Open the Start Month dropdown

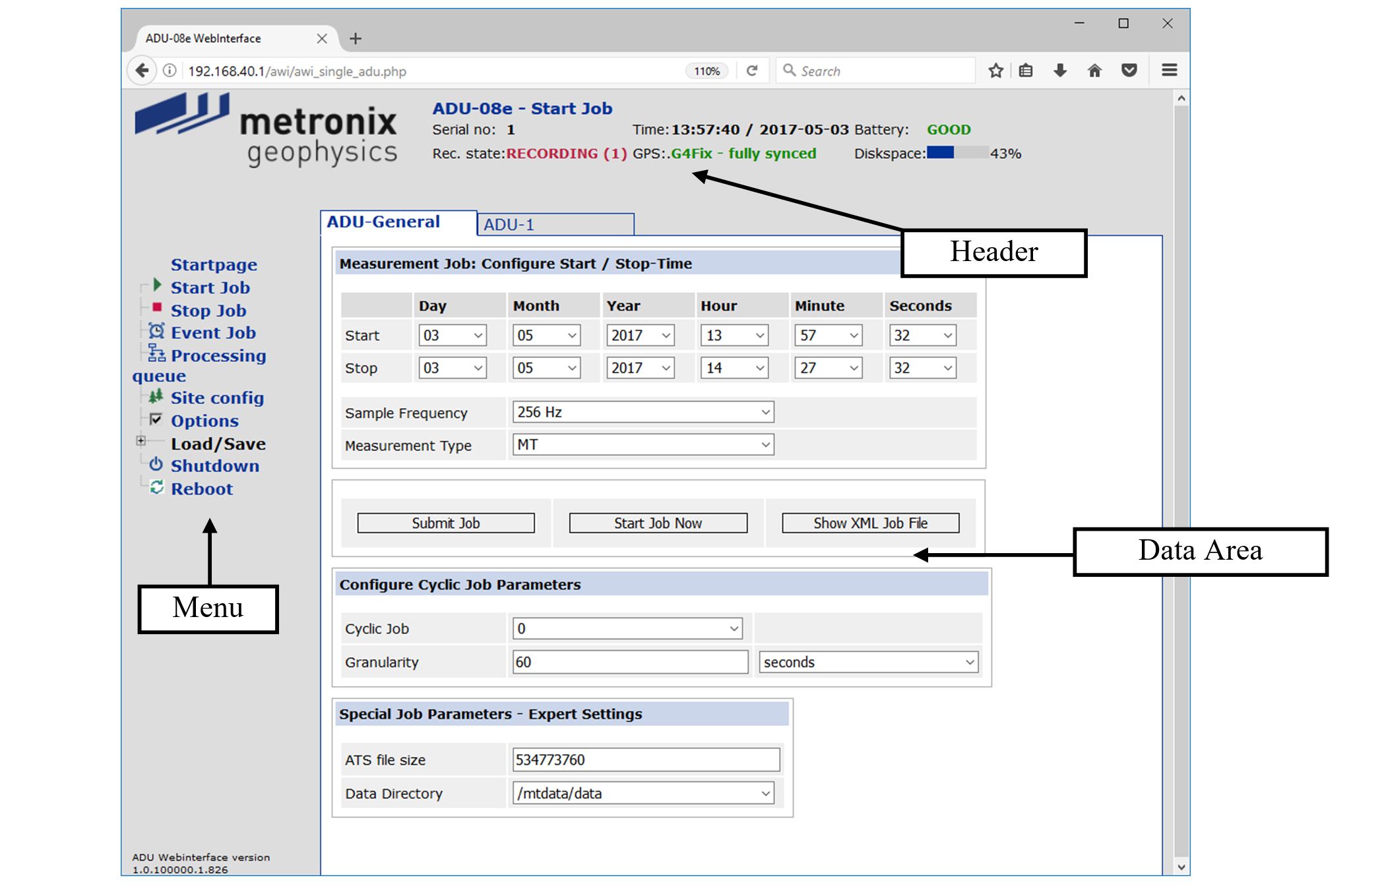[547, 336]
